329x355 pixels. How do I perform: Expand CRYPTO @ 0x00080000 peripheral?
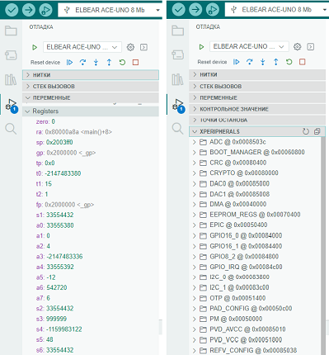click(255, 173)
